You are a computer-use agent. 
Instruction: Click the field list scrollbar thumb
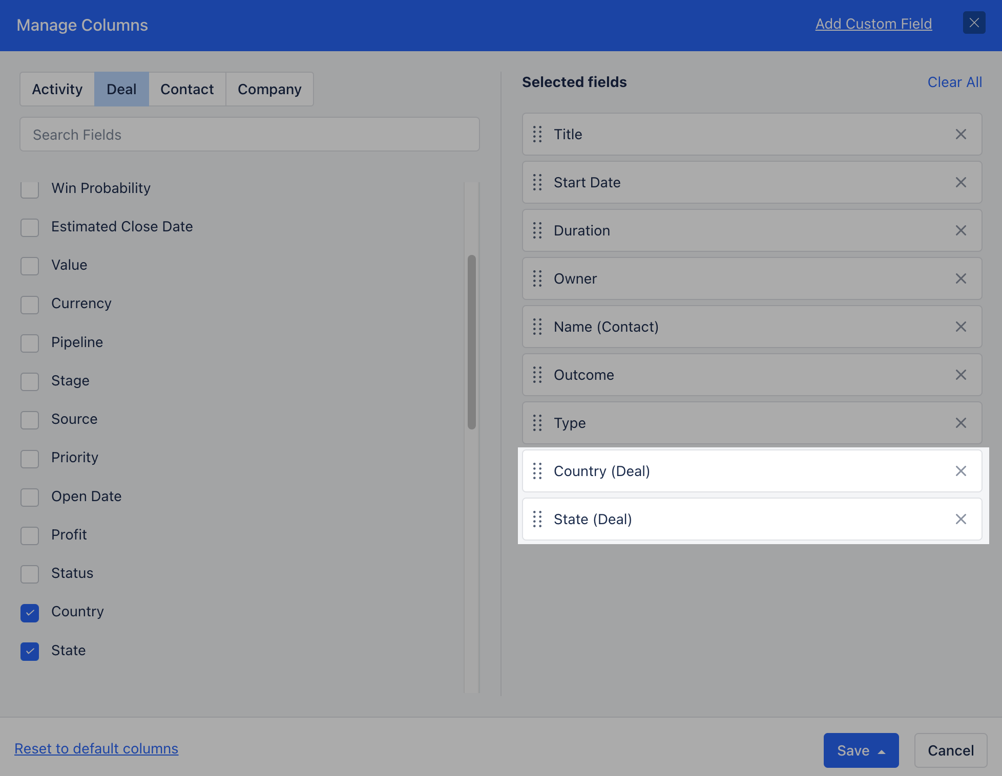point(472,342)
